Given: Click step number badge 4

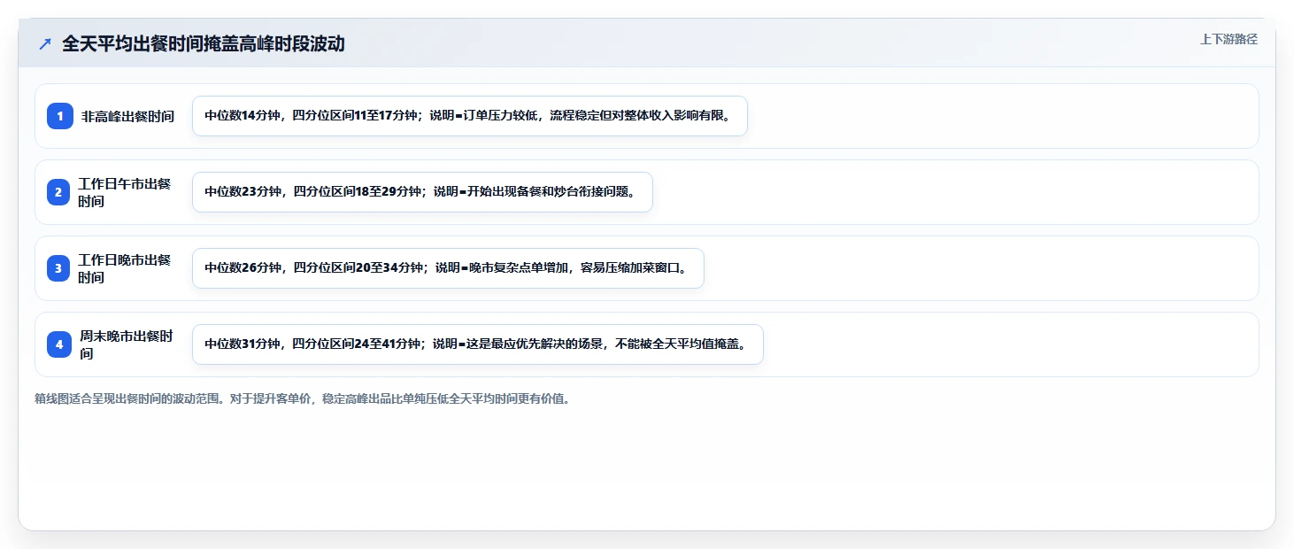Looking at the screenshot, I should click(60, 344).
